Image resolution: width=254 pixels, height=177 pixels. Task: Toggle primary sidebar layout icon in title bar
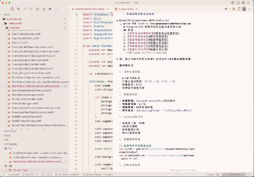pyautogui.click(x=233, y=3)
